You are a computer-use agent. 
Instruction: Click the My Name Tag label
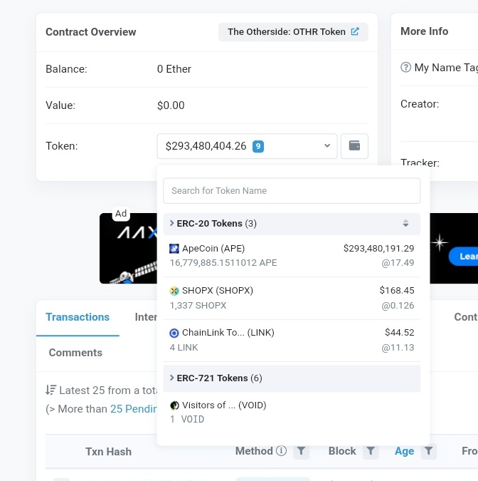tap(446, 68)
